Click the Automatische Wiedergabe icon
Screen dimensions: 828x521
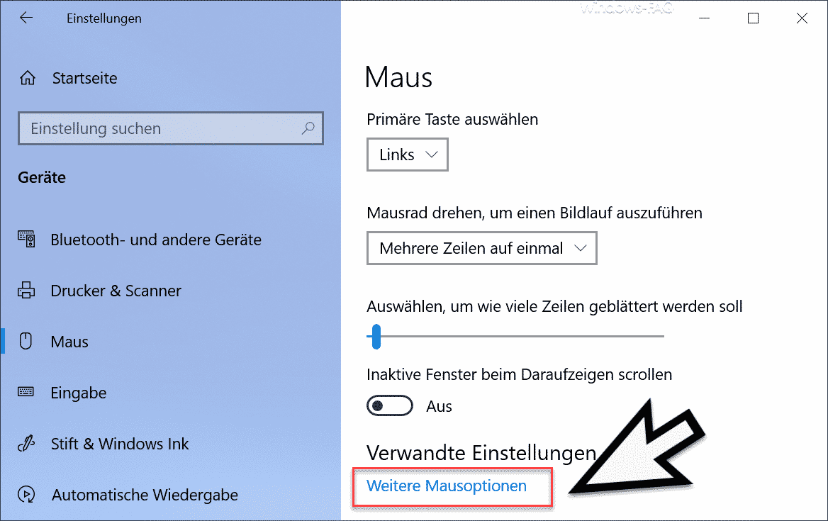click(x=26, y=494)
